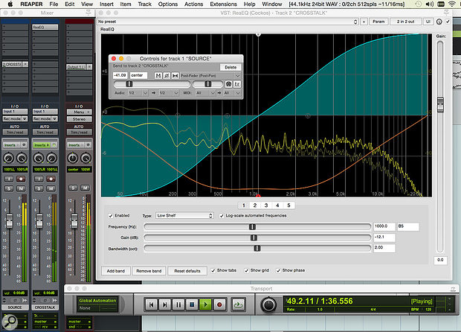Toggle FX bypass on the master inserts
Viewport: 461px width, 332px height.
pos(88,145)
